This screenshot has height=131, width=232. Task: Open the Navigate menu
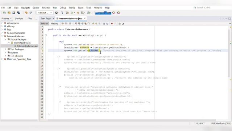click(x=25, y=8)
